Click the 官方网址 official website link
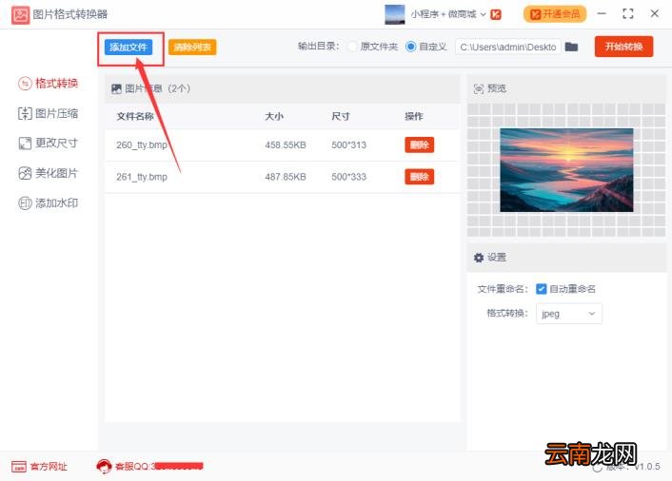672x481 pixels. coord(49,467)
